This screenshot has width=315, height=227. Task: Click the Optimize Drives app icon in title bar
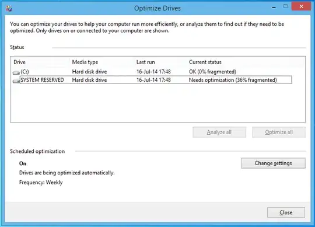pyautogui.click(x=9, y=8)
